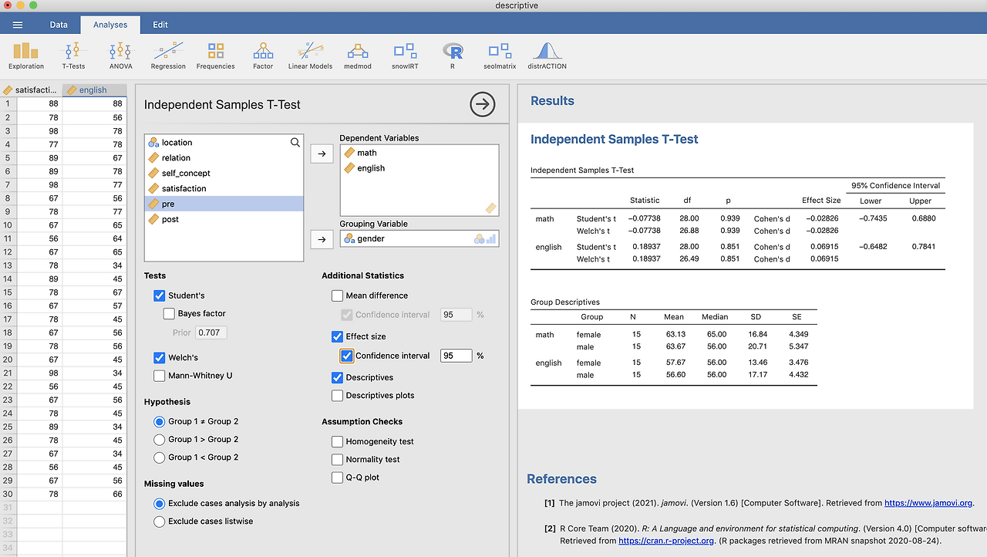The height and width of the screenshot is (557, 987).
Task: Open the hamburger main menu
Action: click(x=18, y=25)
